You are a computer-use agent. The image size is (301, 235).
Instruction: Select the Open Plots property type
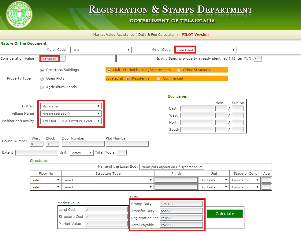[x=42, y=79]
